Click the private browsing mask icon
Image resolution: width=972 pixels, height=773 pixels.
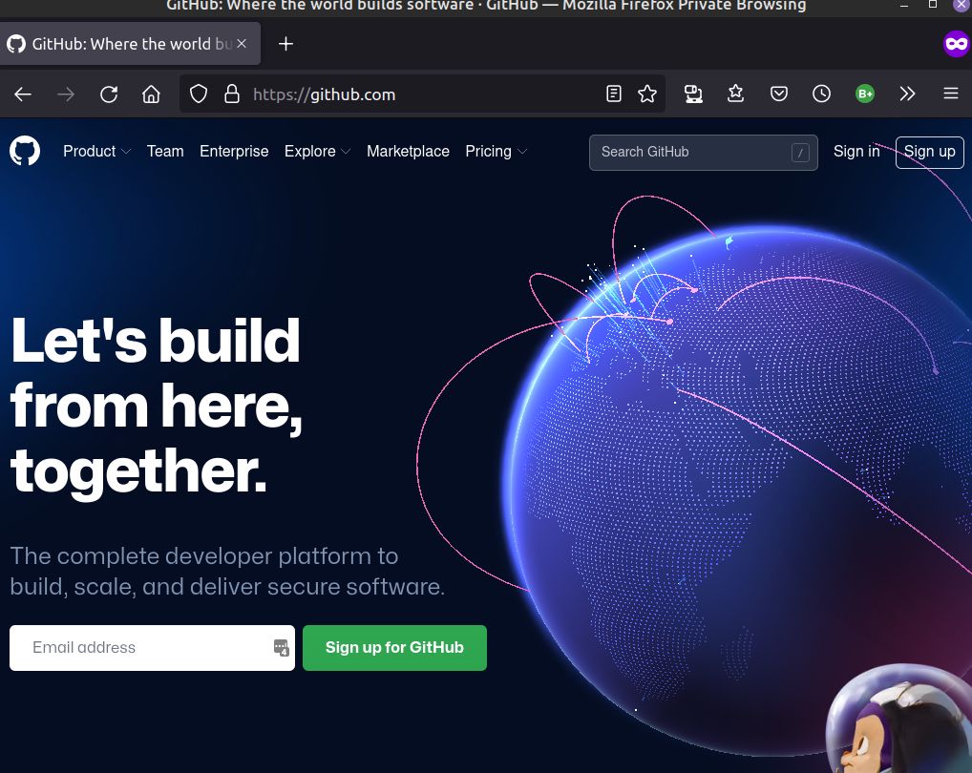click(x=956, y=43)
